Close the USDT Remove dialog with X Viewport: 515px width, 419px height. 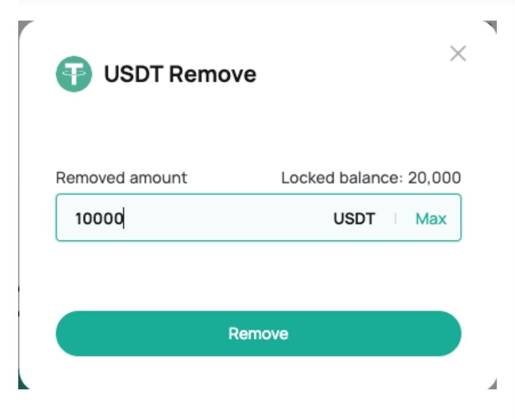click(x=458, y=54)
